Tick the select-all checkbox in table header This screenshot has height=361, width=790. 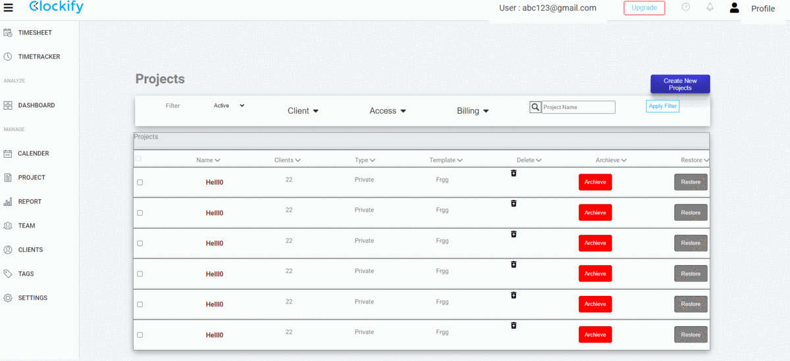click(138, 158)
